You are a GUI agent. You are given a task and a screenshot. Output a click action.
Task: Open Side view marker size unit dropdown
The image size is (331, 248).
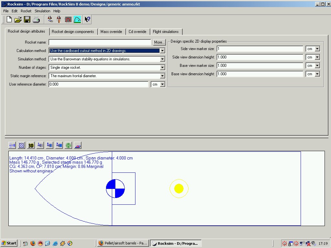(x=317, y=49)
